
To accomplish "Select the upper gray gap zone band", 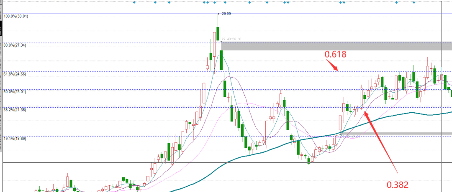I will pyautogui.click(x=336, y=46).
